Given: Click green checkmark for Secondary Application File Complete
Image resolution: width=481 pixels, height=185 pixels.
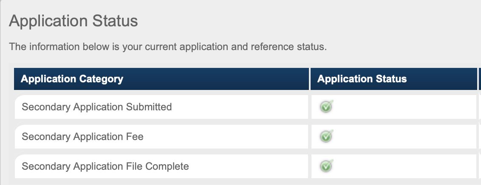Looking at the screenshot, I should (x=326, y=166).
